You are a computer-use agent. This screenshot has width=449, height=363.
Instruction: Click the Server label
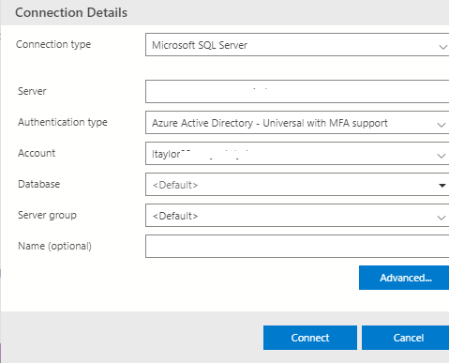[x=32, y=91]
